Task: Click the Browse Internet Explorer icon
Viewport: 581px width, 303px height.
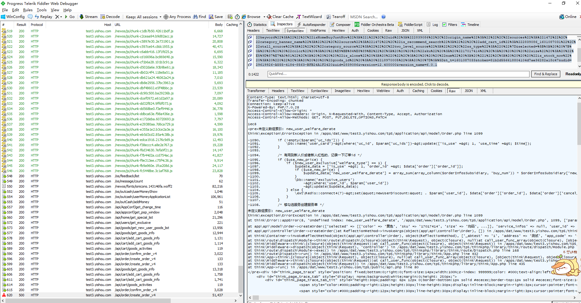Action: (244, 17)
